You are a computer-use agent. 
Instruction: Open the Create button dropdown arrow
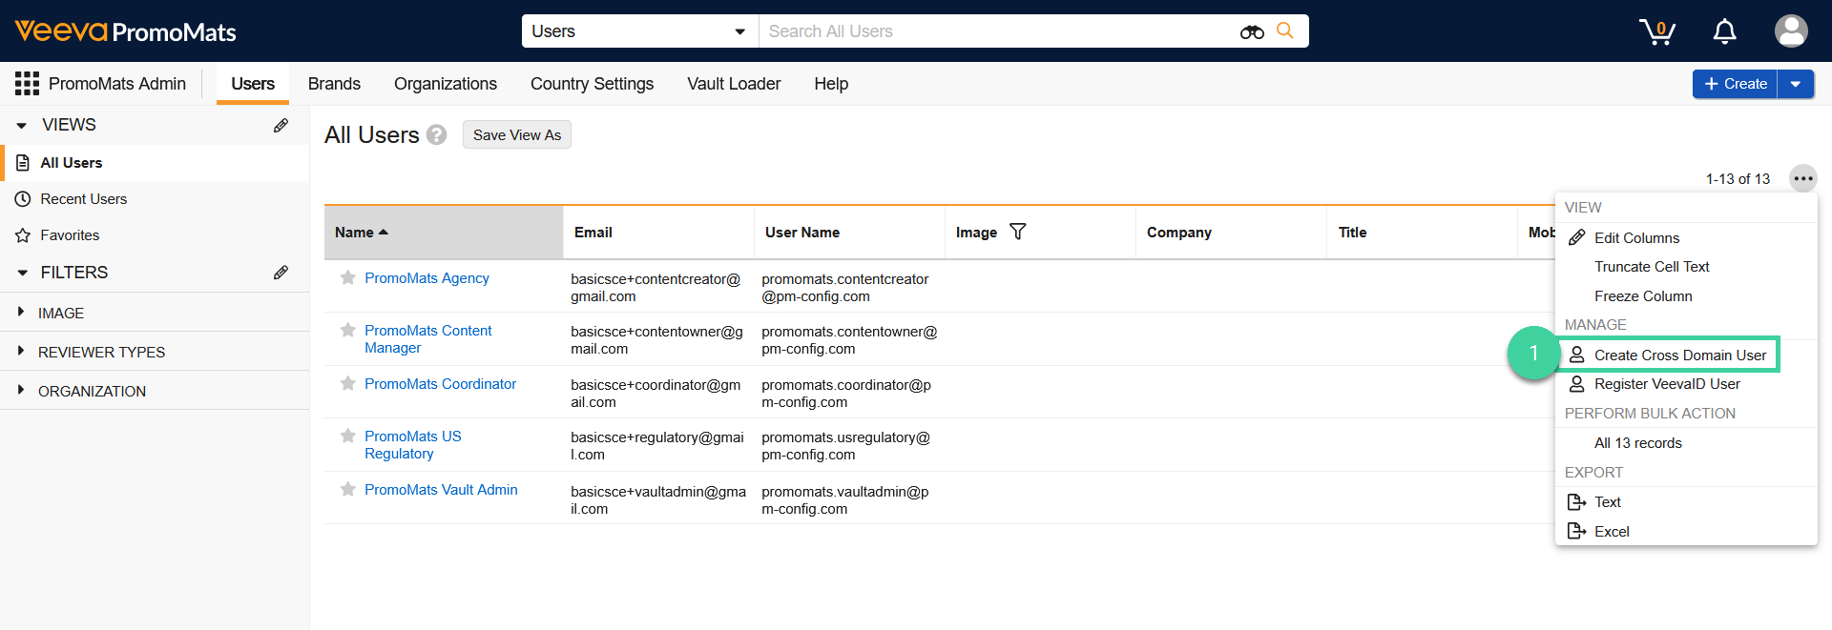(1796, 84)
